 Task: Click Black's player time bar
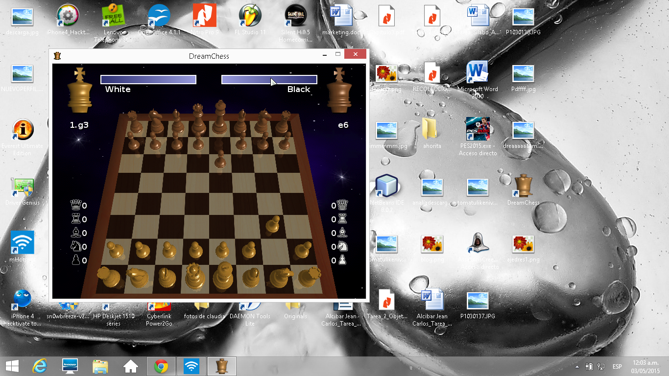click(269, 79)
